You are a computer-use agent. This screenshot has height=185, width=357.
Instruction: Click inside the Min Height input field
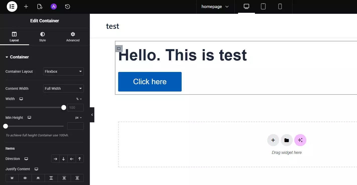pyautogui.click(x=75, y=126)
